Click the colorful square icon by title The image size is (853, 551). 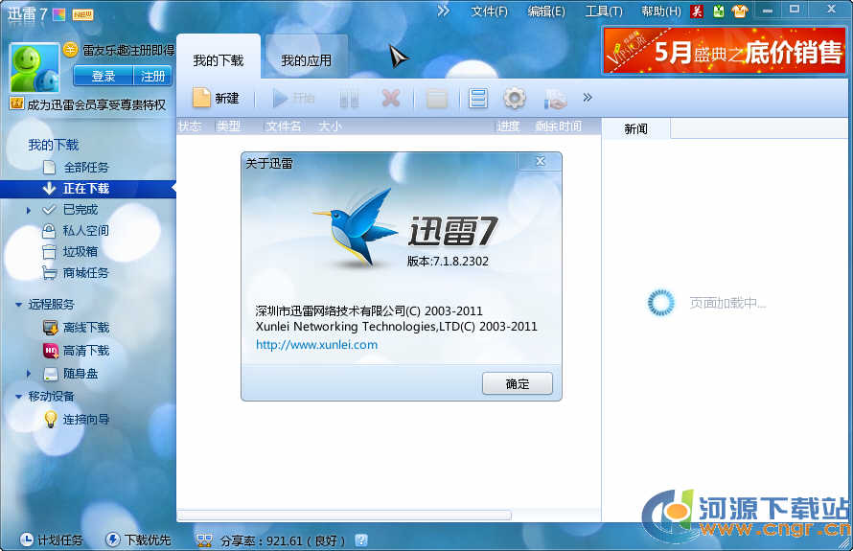click(x=58, y=14)
